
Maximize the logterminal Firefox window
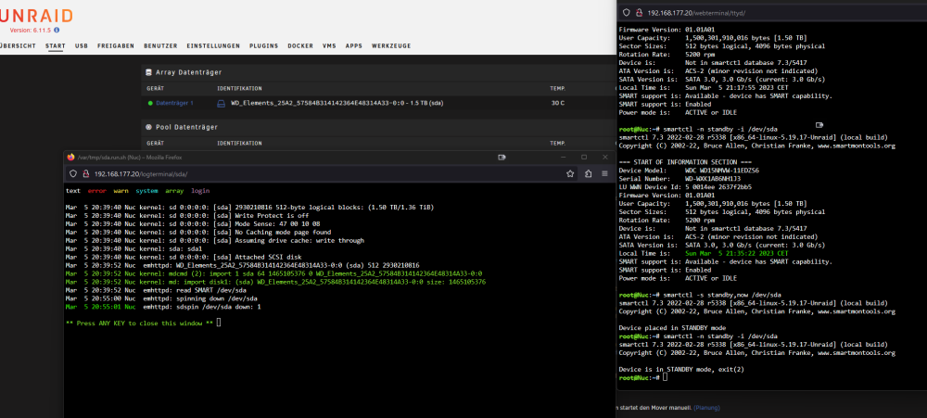click(584, 158)
